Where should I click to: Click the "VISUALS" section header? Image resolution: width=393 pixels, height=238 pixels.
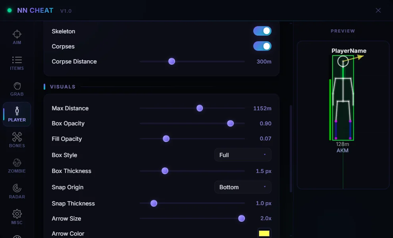tap(63, 87)
